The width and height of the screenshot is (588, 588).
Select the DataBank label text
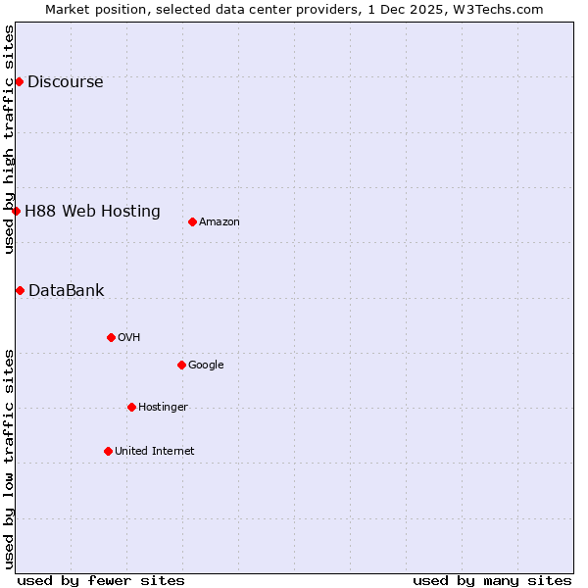pos(67,291)
